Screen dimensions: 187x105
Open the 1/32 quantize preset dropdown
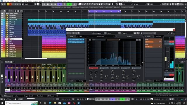(x=155, y=4)
